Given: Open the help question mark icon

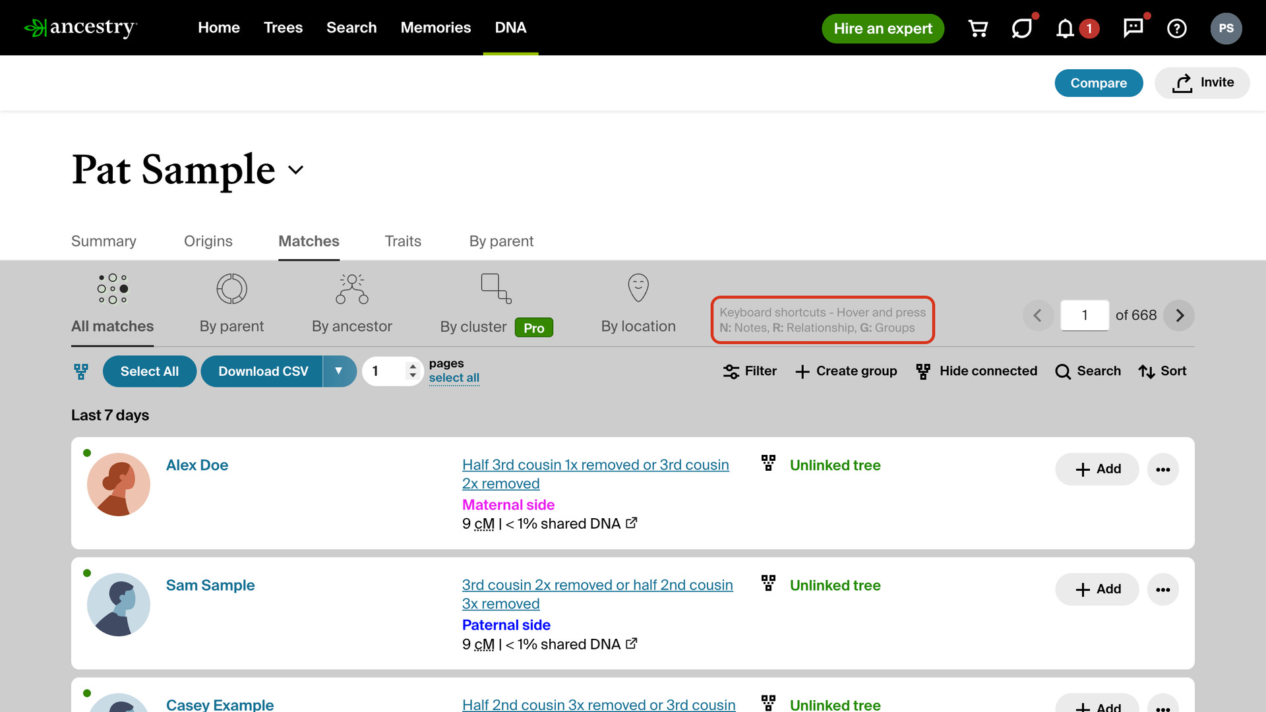Looking at the screenshot, I should point(1177,28).
